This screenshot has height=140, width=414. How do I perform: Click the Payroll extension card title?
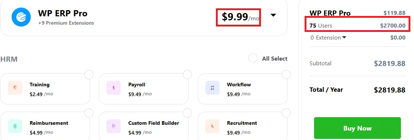(x=137, y=85)
